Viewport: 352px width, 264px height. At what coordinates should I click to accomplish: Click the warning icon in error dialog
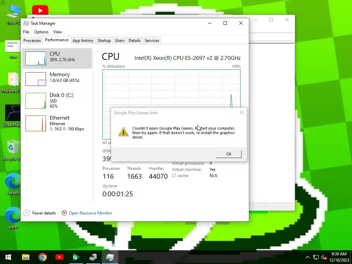(x=123, y=132)
